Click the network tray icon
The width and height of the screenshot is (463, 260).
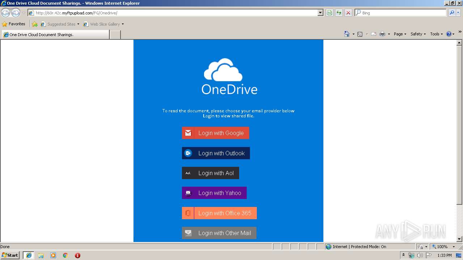pyautogui.click(x=411, y=255)
